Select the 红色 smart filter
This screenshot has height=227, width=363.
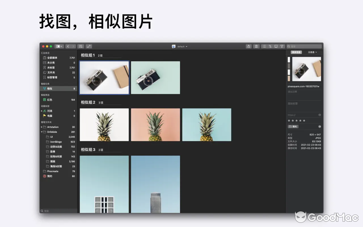tap(48, 100)
